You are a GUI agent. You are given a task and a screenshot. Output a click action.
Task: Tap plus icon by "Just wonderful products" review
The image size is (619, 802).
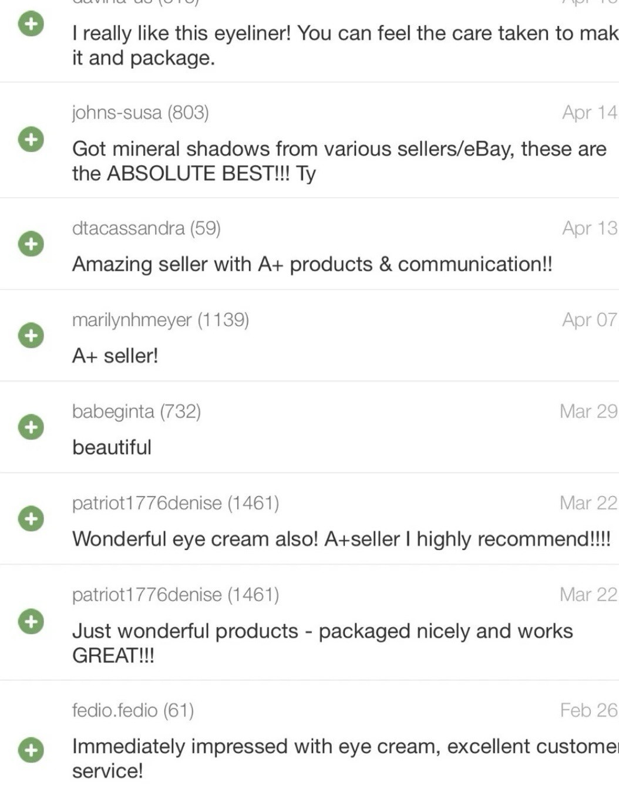tap(31, 621)
